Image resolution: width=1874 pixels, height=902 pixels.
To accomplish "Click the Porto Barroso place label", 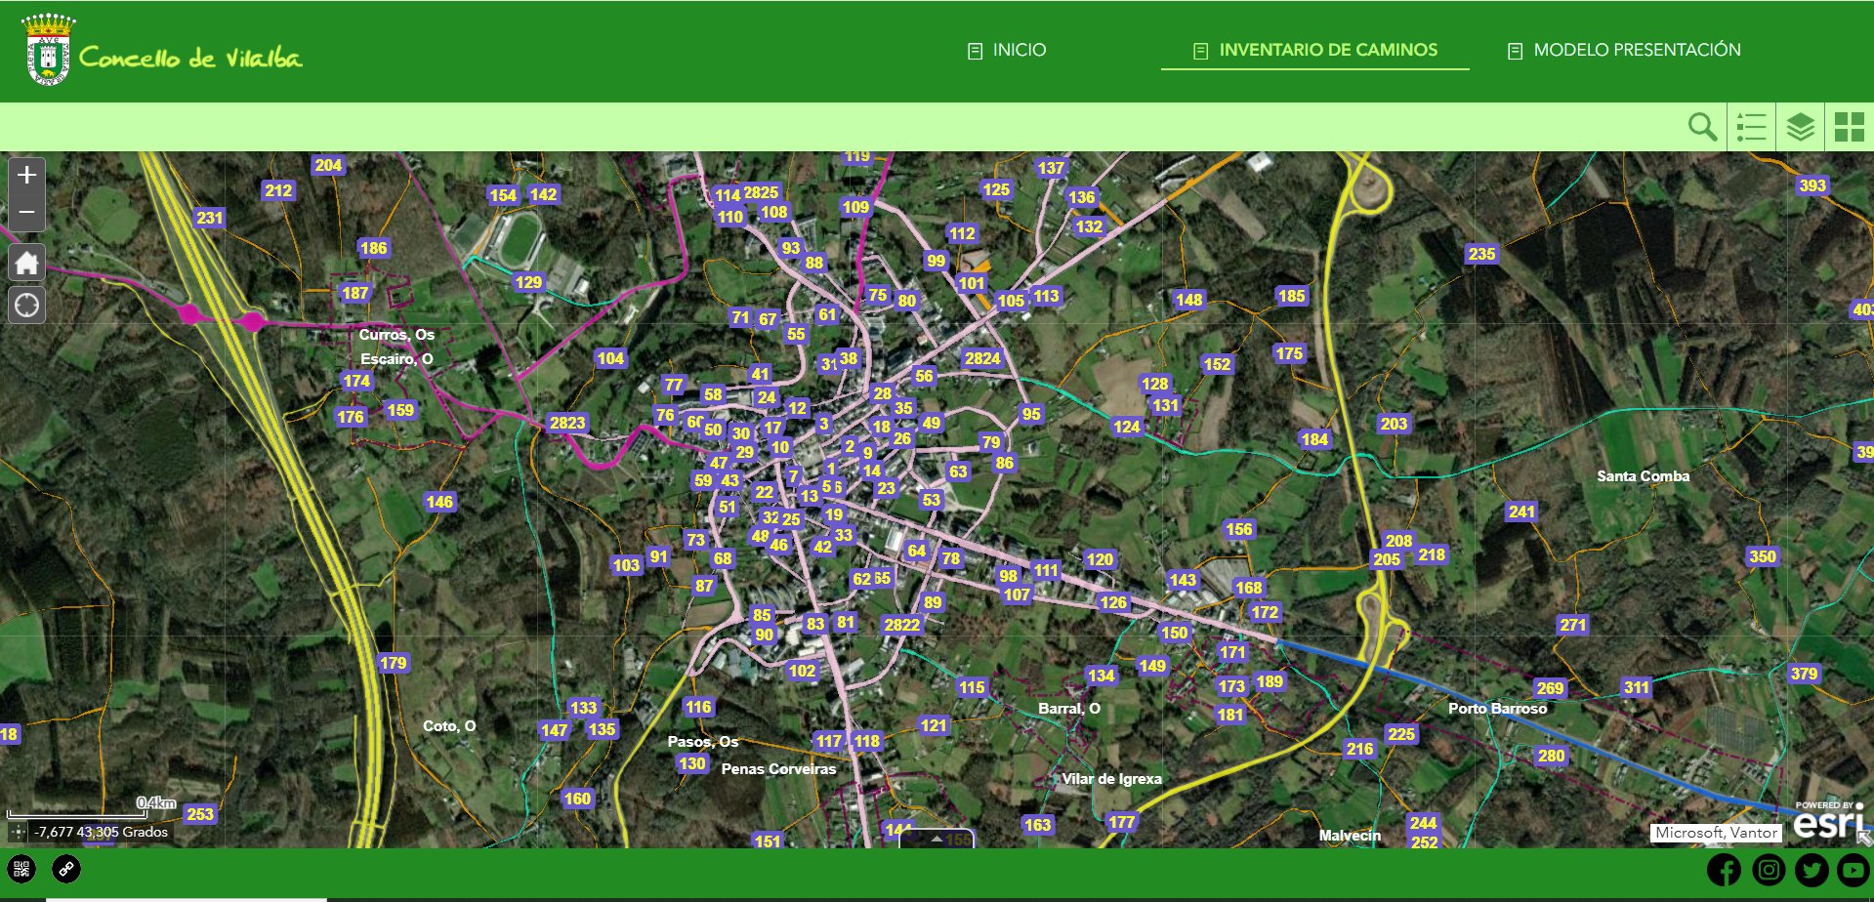I will (1497, 709).
